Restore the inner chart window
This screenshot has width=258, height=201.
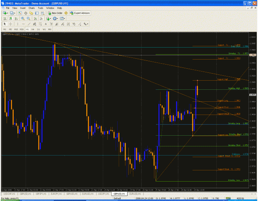coord(251,8)
